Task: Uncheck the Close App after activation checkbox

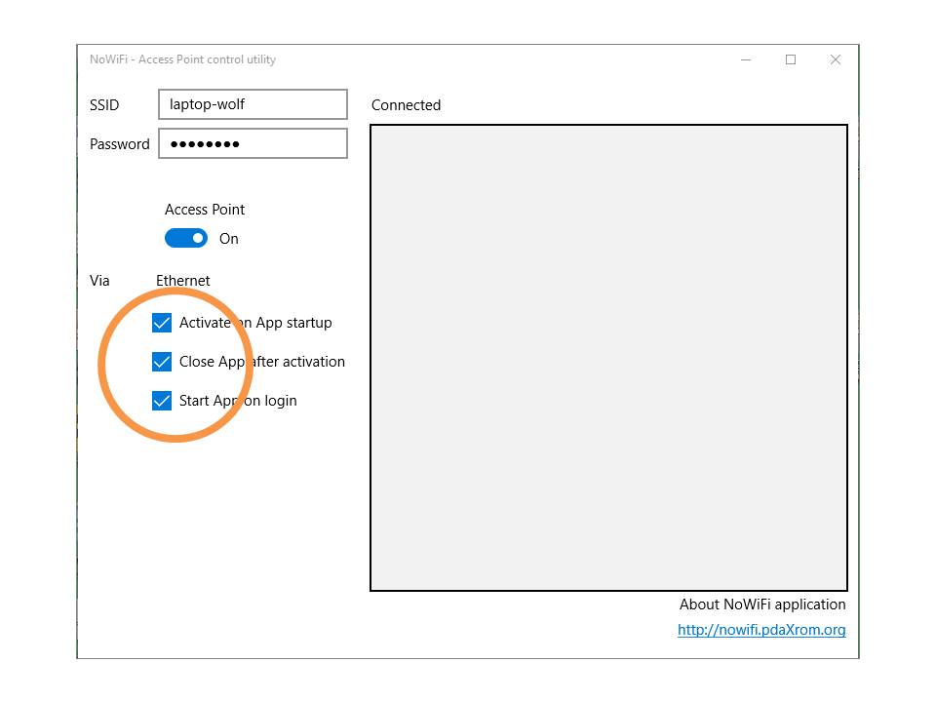Action: click(162, 362)
